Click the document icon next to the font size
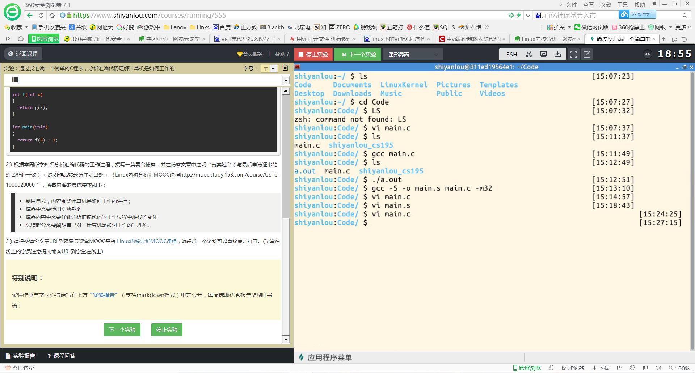 [x=285, y=68]
